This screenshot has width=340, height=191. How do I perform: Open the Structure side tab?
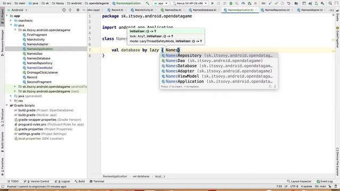[x=2, y=118]
